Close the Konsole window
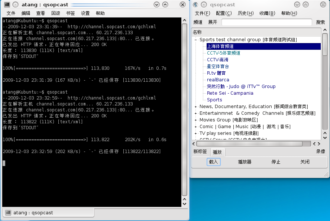This screenshot has width=330, height=221. pos(183,4)
